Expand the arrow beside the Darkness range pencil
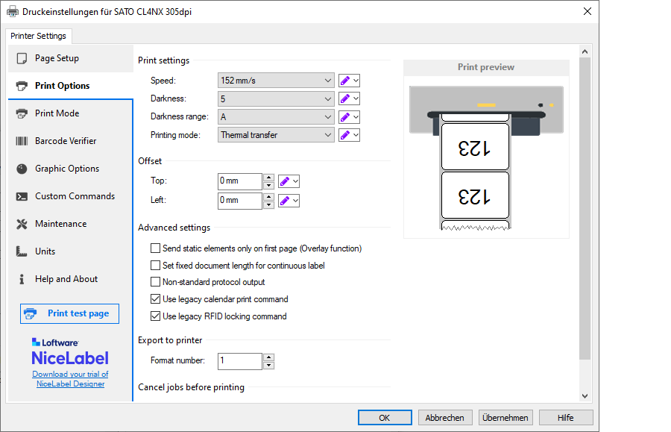The height and width of the screenshot is (432, 671). [x=356, y=117]
